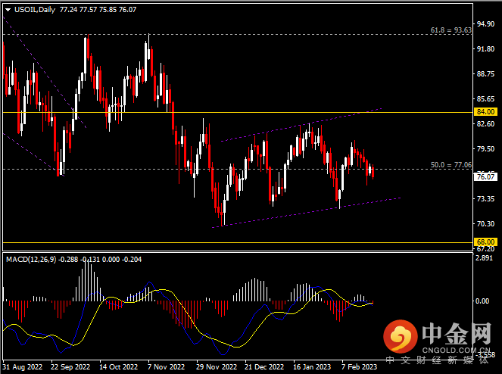The width and height of the screenshot is (502, 374).
Task: Click the orange 中金网 logo icon
Action: coord(399,335)
